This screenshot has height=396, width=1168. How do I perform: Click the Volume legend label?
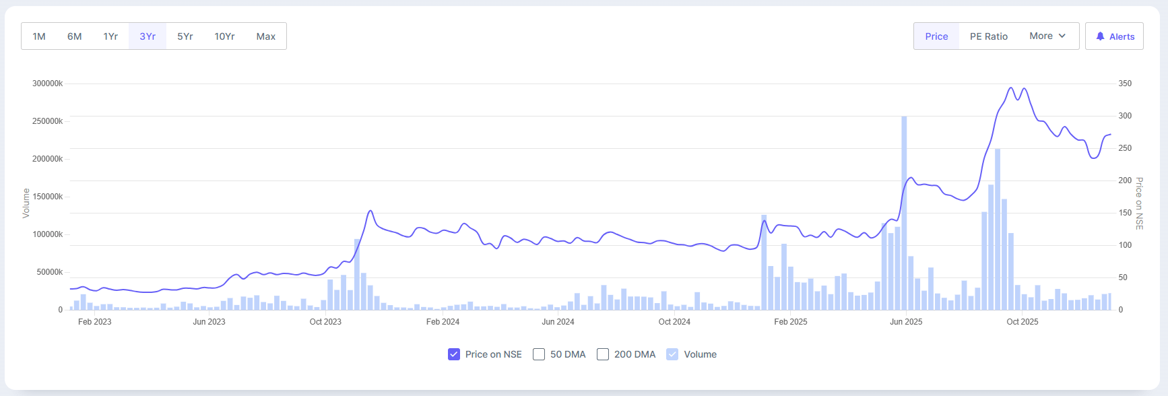tap(700, 354)
